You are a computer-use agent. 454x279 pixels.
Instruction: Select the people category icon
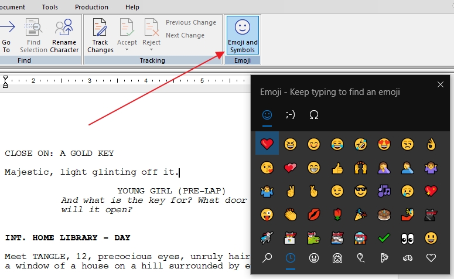tap(337, 257)
